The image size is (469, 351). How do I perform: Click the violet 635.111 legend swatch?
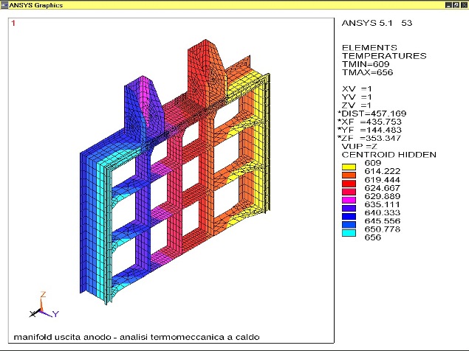[x=349, y=208]
